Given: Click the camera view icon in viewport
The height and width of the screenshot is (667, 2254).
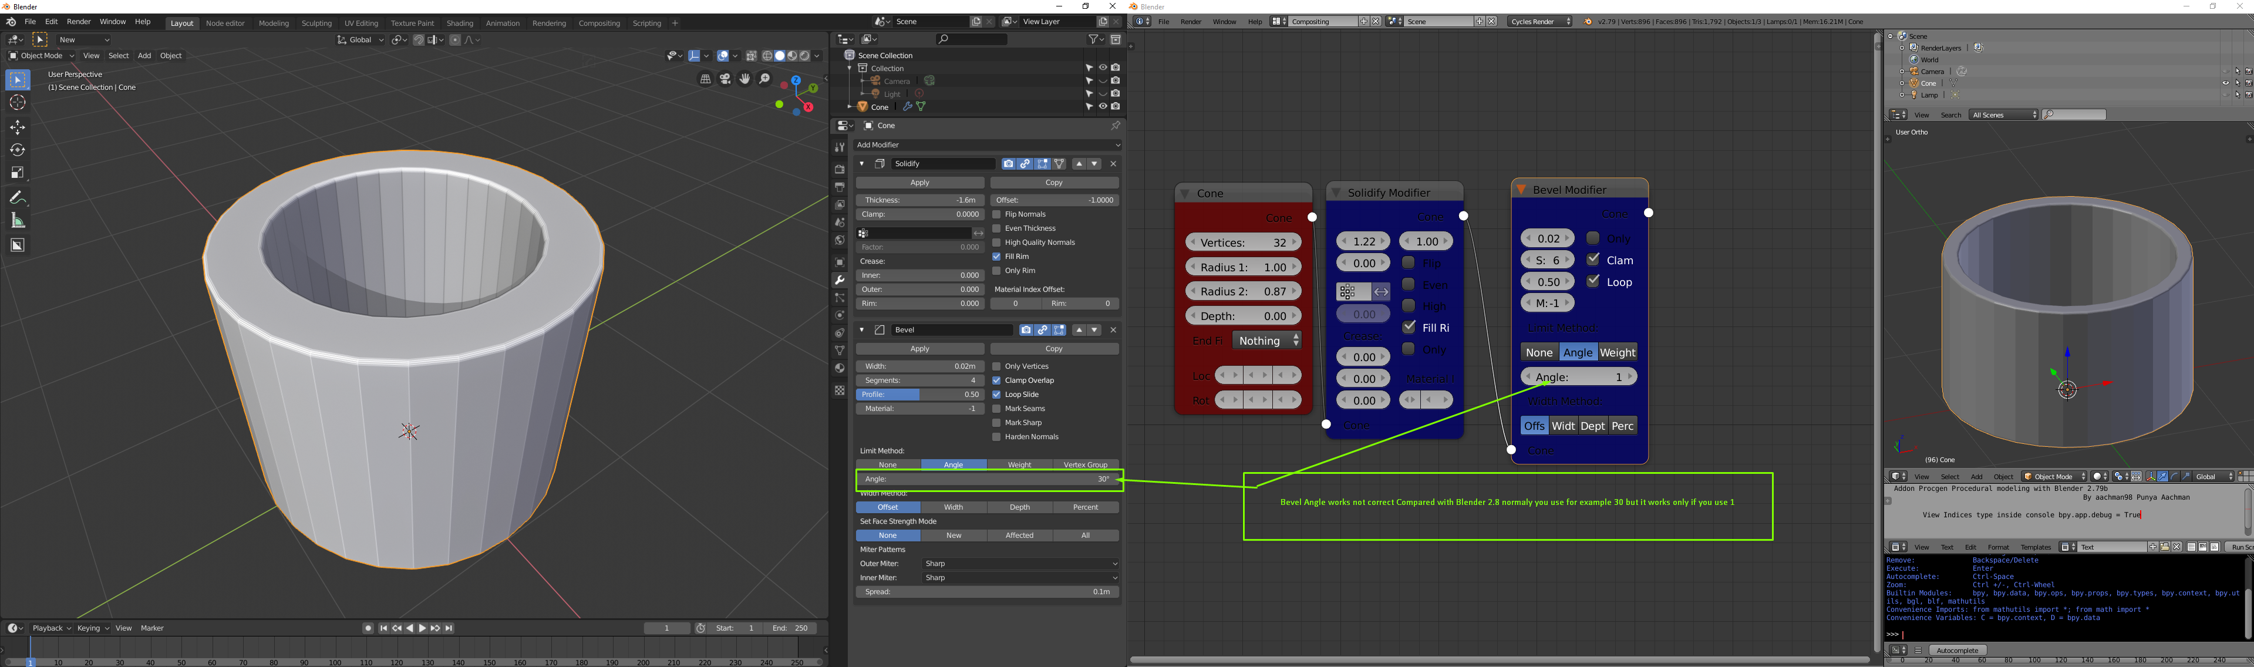Looking at the screenshot, I should 725,80.
